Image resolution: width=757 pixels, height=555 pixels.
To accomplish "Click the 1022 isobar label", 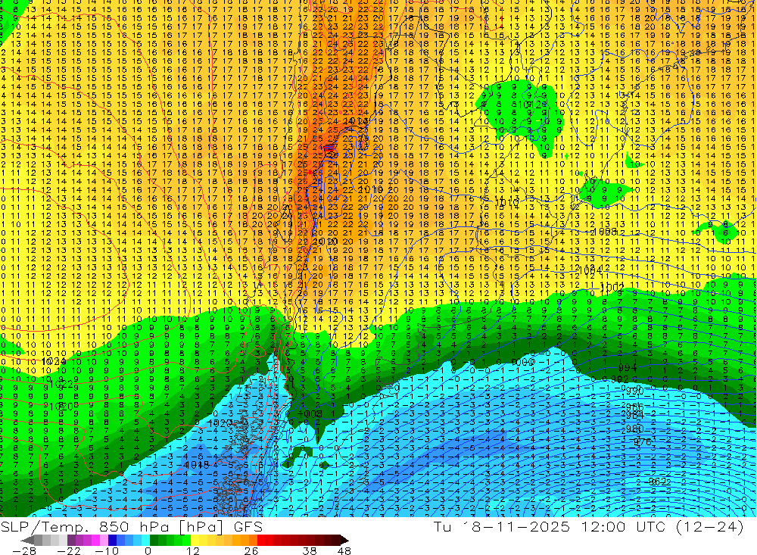I will coord(61,384).
